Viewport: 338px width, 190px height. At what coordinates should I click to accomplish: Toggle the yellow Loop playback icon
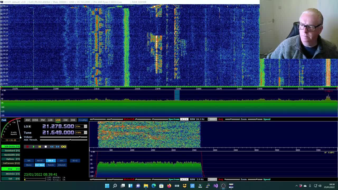pyautogui.click(x=64, y=147)
